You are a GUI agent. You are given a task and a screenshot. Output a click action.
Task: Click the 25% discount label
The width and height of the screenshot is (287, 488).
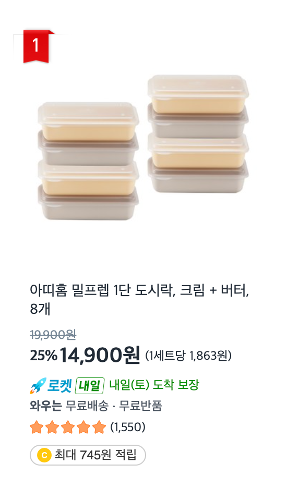pos(44,356)
